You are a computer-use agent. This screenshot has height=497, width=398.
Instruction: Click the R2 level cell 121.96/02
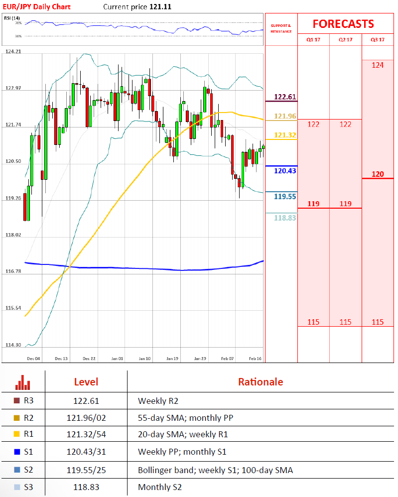tap(86, 418)
